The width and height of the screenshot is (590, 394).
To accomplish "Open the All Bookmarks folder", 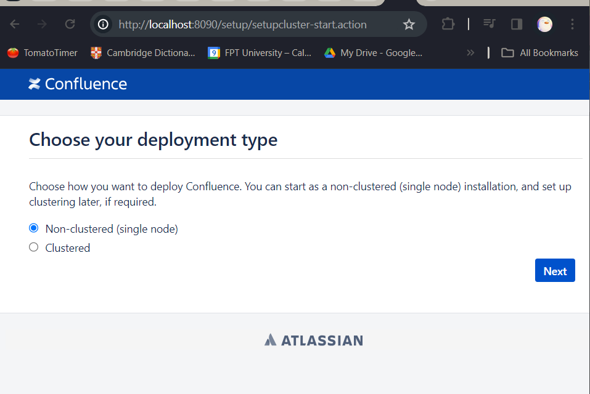I will point(539,53).
